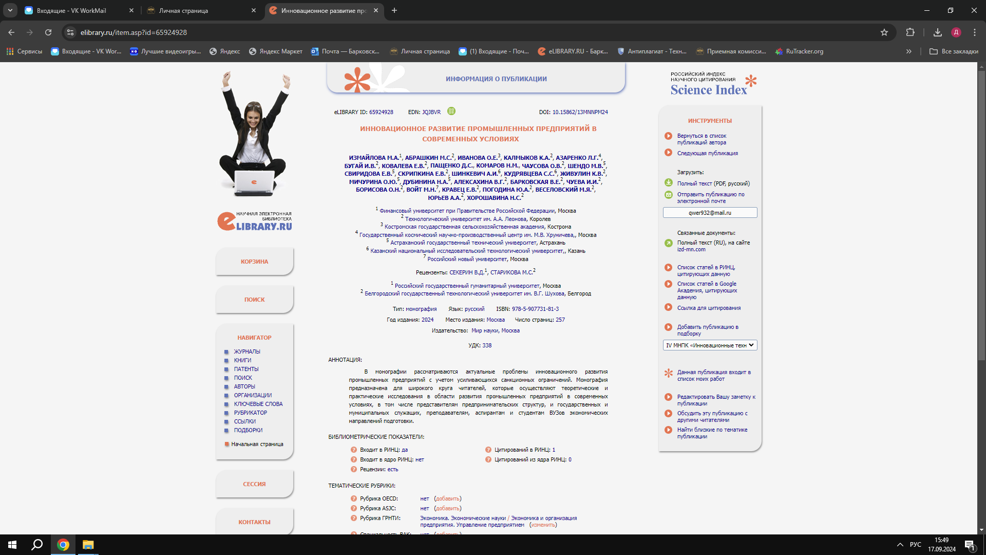Close the 'Инновационное развитие' browser tab
986x555 pixels.
tap(376, 10)
